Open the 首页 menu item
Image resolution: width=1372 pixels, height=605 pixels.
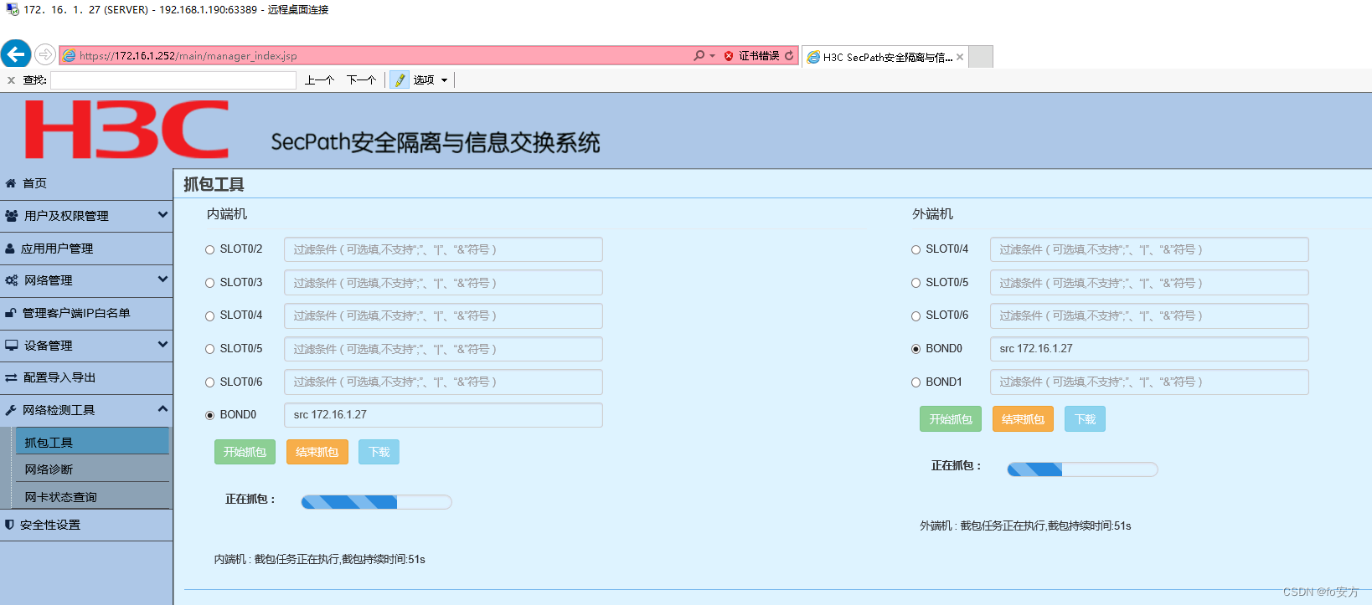click(x=86, y=183)
